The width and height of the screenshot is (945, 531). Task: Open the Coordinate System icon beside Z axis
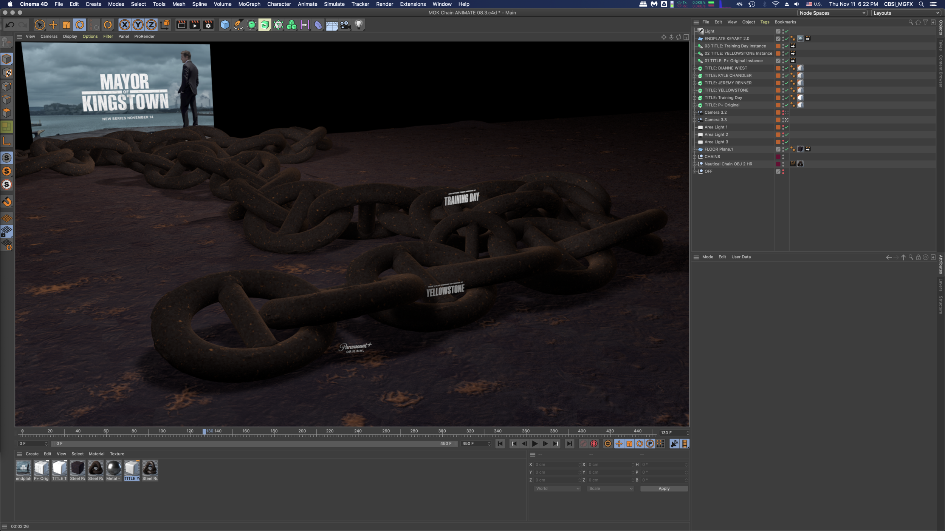pos(165,25)
